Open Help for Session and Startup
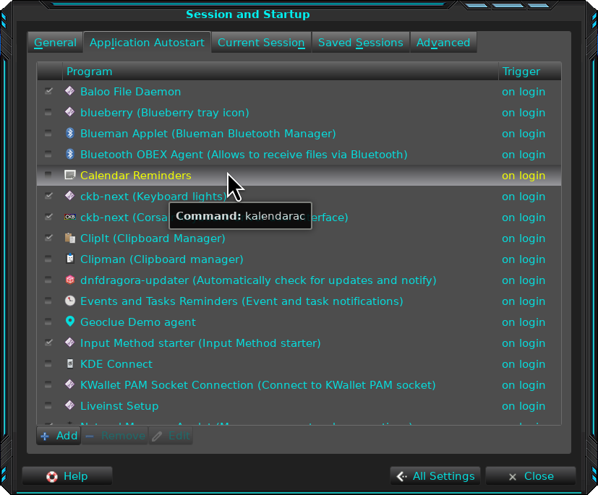This screenshot has width=598, height=495. tap(67, 476)
